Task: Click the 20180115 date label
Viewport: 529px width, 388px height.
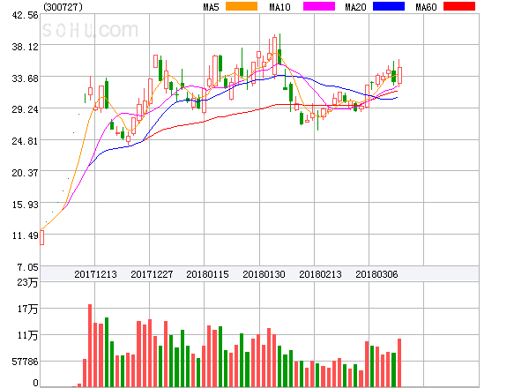Action: 207,274
